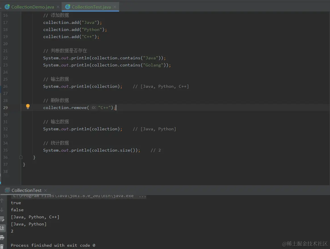The height and width of the screenshot is (249, 330).
Task: Close the CollectionTest.java editor tab
Action: click(x=115, y=7)
